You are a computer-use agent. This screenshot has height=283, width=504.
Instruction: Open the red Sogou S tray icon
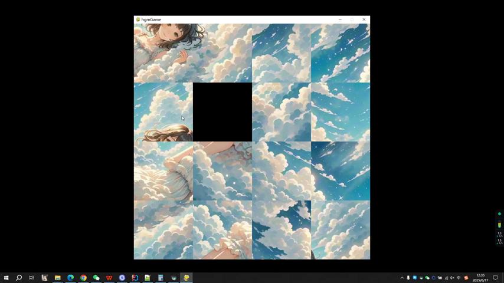(x=466, y=278)
